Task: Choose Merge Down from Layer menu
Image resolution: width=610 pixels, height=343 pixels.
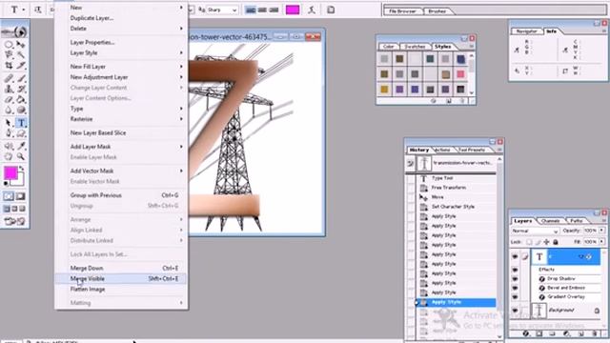Action: tap(121, 269)
